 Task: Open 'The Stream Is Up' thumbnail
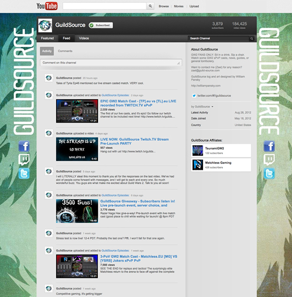point(77,149)
